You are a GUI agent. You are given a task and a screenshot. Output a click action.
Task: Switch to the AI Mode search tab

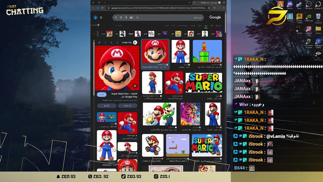[219, 26]
